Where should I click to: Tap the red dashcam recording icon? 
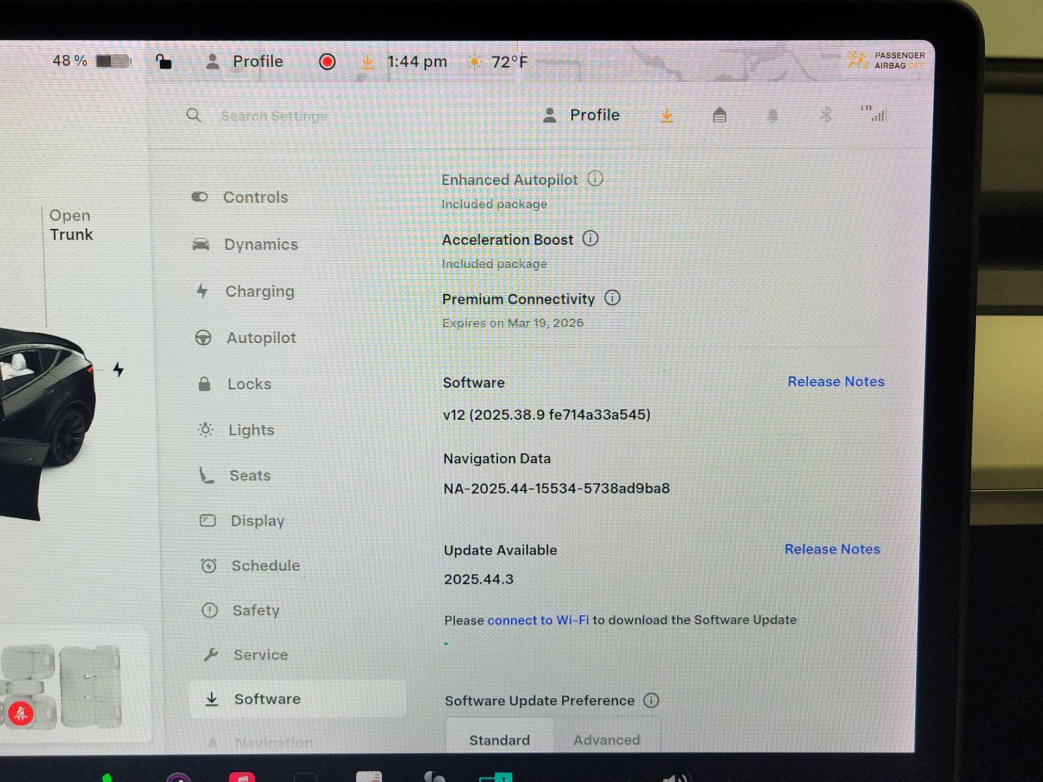click(327, 62)
